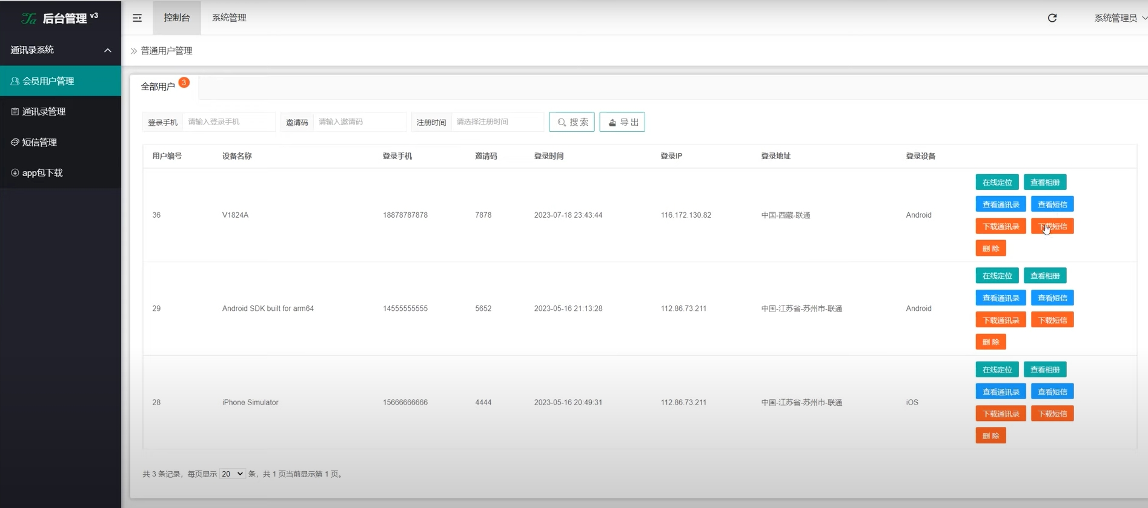Click login time 2023-07-18 23:43:44
Viewport: 1148px width, 508px height.
[568, 215]
